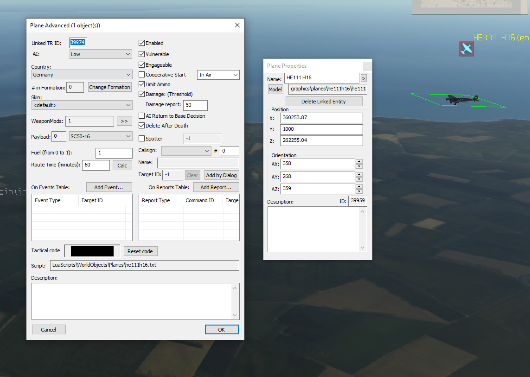
Task: Decrease the AY orientation value with the down arrow
Action: pos(359,179)
